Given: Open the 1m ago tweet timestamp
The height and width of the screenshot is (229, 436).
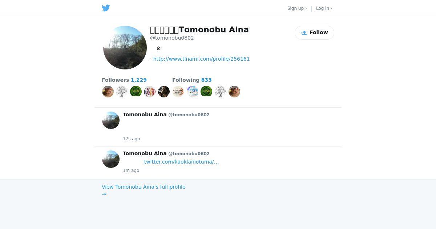Looking at the screenshot, I should 131,170.
